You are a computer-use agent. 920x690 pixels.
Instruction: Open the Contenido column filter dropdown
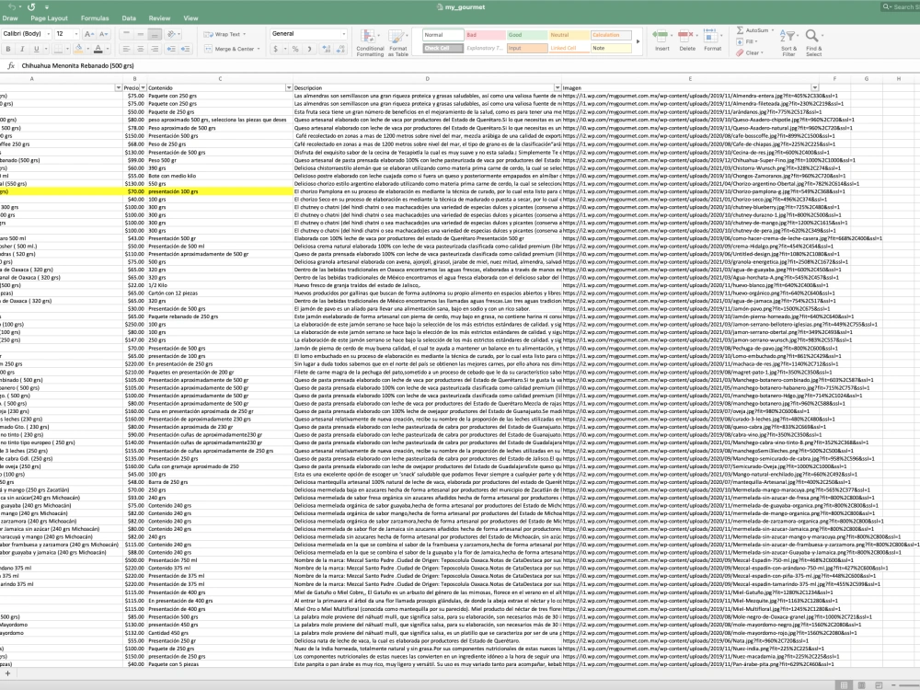click(289, 87)
